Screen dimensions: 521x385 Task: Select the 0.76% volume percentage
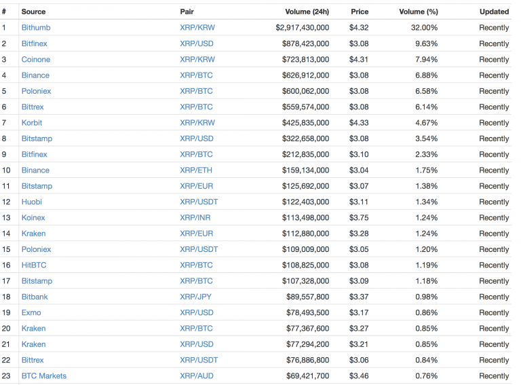[427, 376]
